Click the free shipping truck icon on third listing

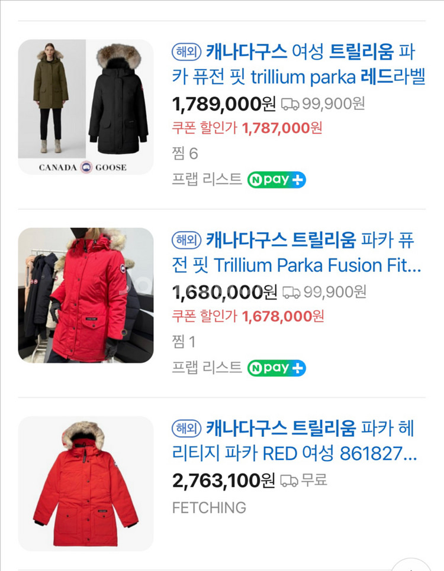tap(289, 481)
